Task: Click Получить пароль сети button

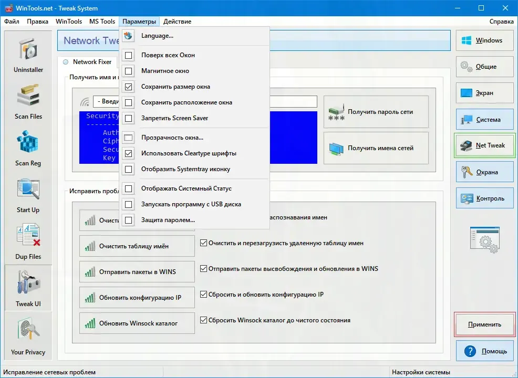Action: pos(376,112)
